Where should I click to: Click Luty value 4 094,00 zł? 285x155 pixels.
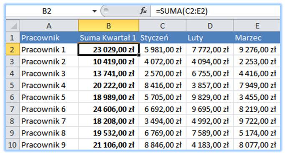tap(210, 62)
